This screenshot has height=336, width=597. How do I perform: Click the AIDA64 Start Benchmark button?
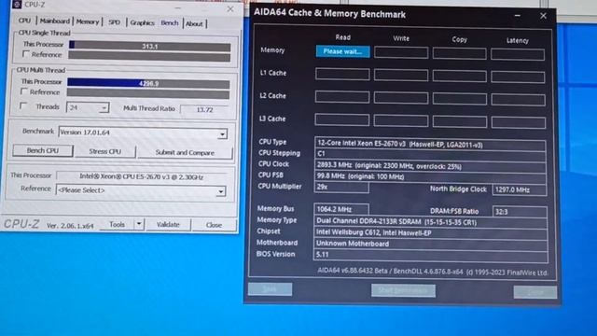coord(403,290)
